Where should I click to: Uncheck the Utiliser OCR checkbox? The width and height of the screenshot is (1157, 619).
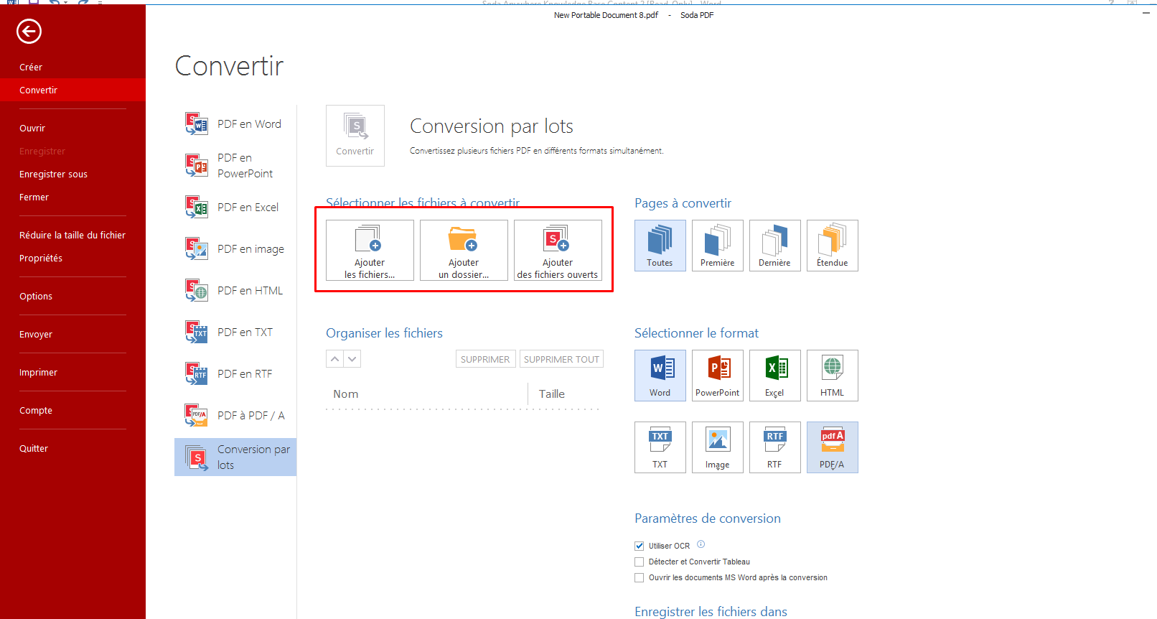coord(640,546)
